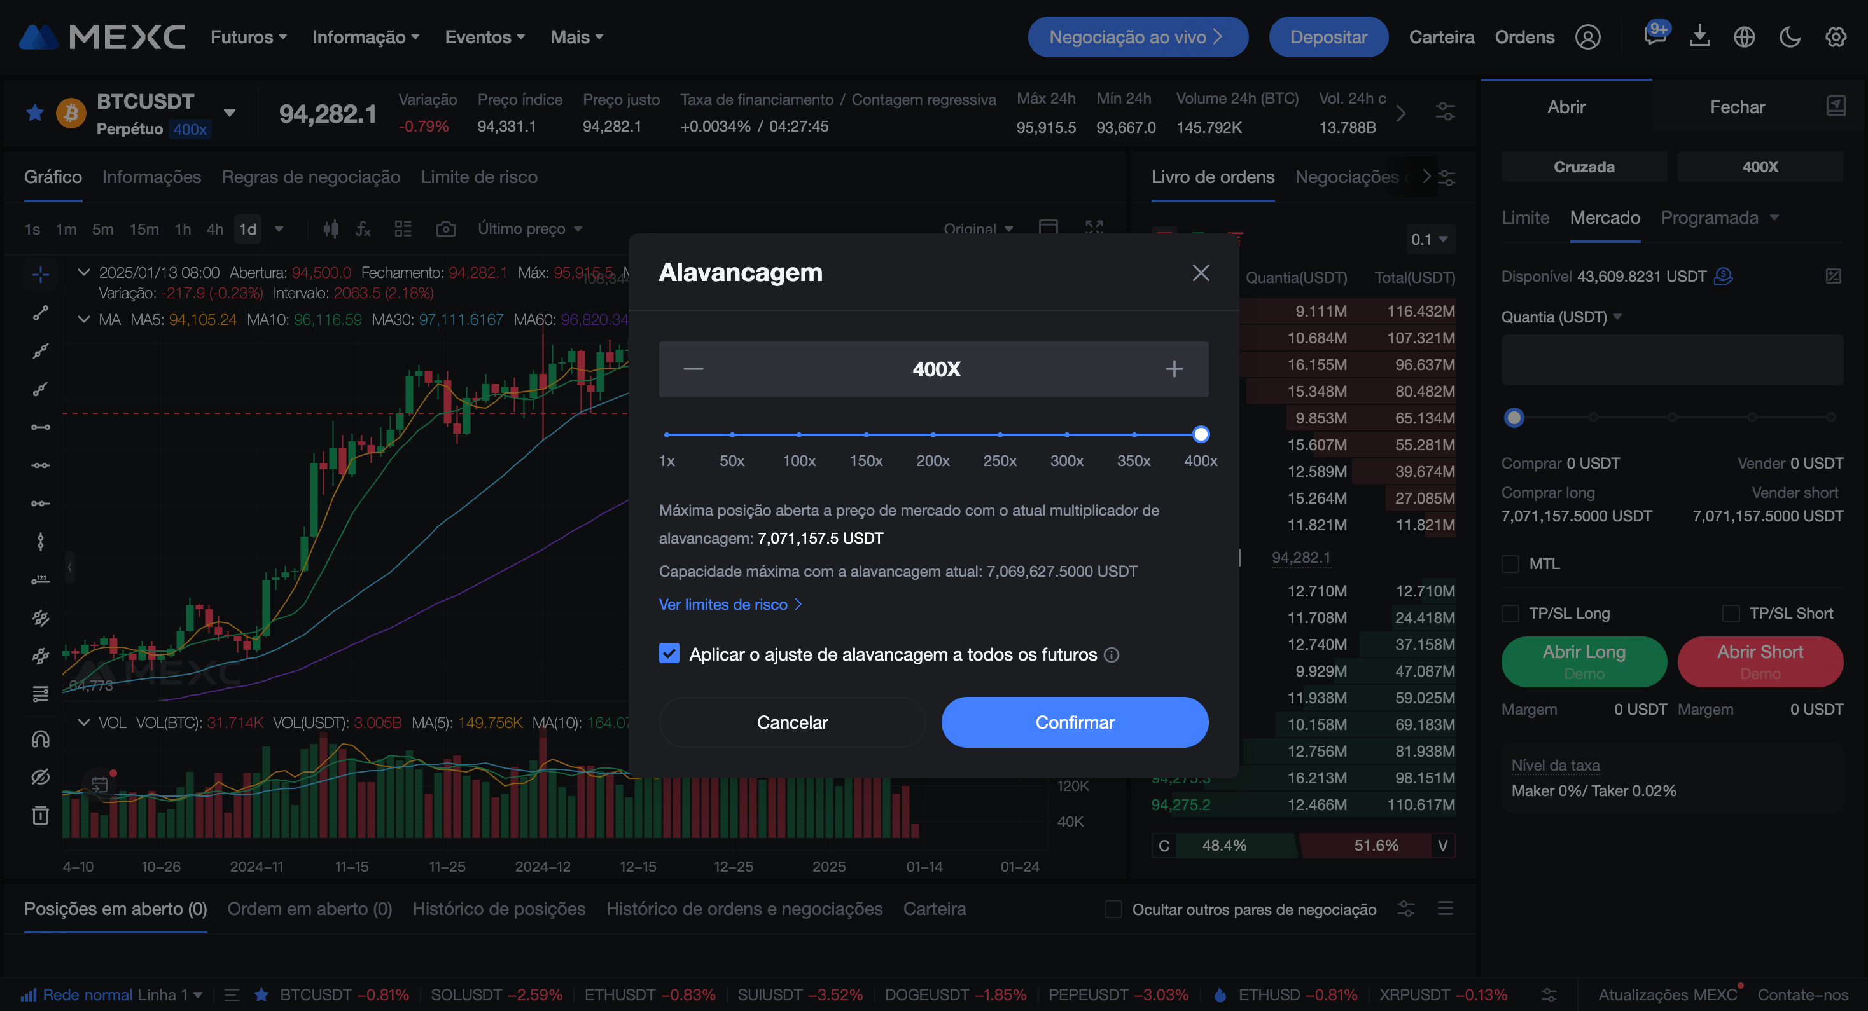This screenshot has width=1868, height=1011.
Task: Open the language globe icon
Action: [x=1744, y=37]
